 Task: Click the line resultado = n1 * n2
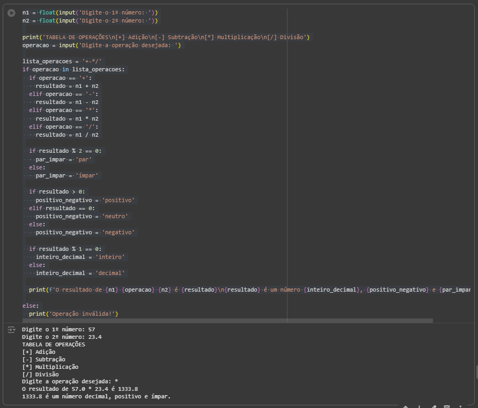tap(67, 119)
